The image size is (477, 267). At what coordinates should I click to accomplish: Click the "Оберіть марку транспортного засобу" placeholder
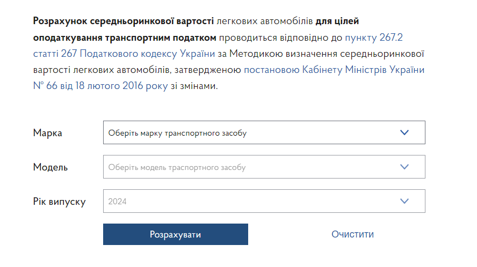click(177, 133)
